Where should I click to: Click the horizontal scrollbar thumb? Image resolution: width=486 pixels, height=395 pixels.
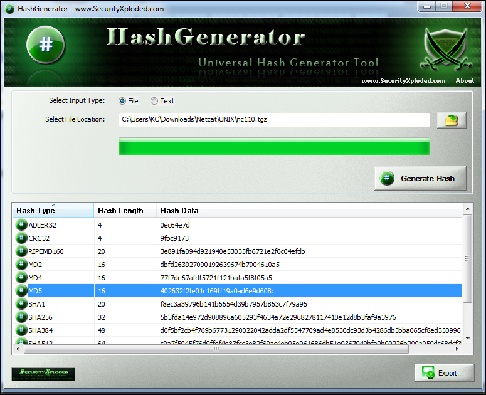216,349
